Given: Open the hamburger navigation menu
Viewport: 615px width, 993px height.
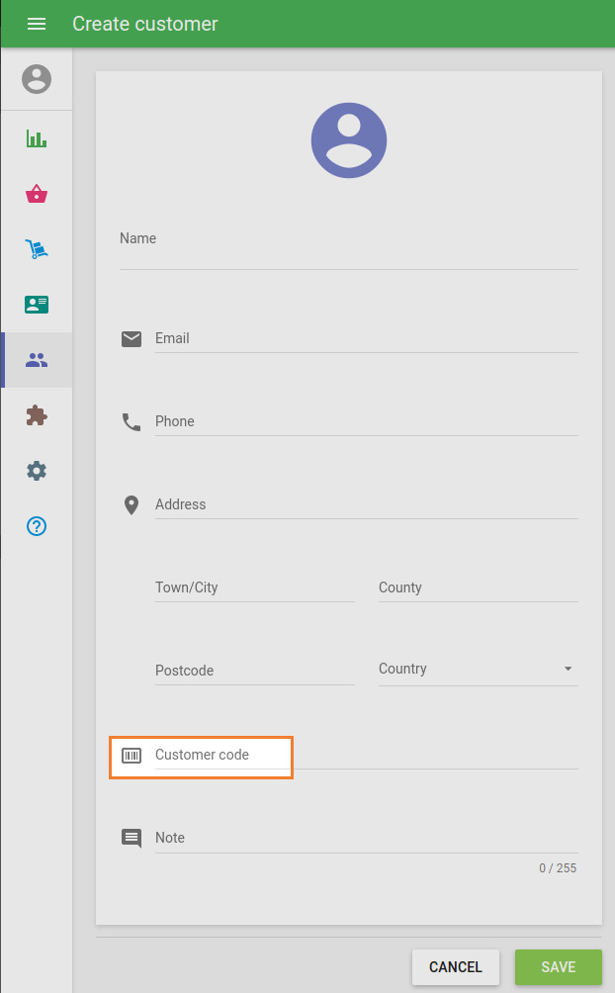Looking at the screenshot, I should click(x=37, y=24).
